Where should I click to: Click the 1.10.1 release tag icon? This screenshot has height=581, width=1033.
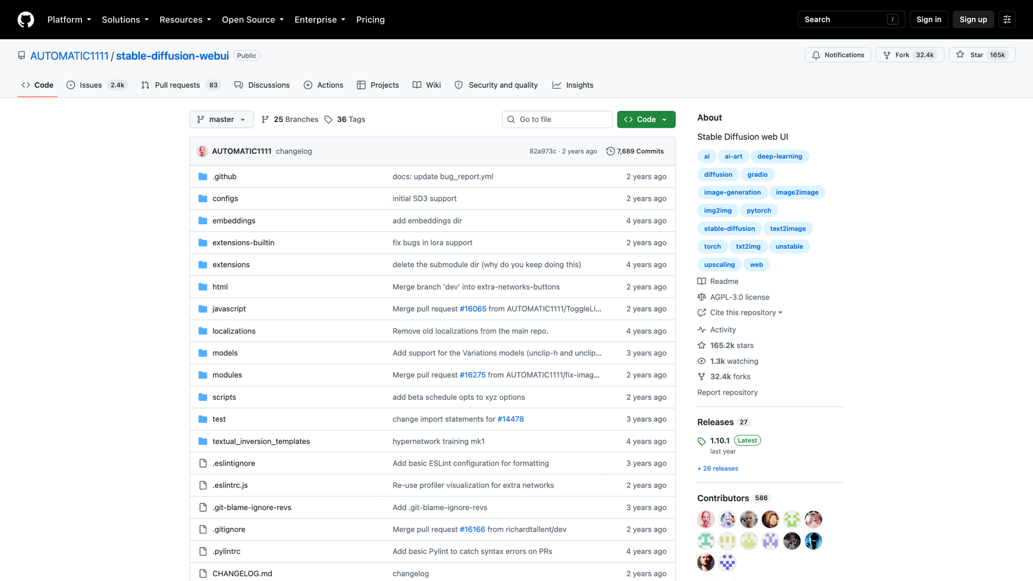[702, 441]
